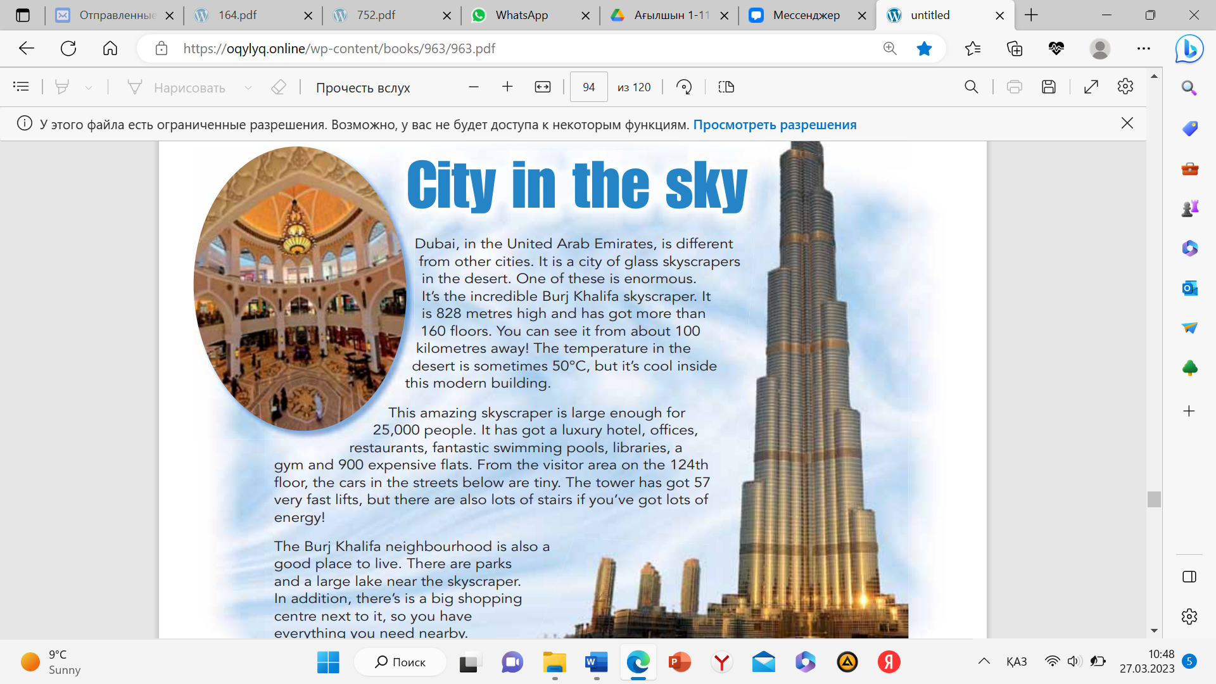Enter full screen PDF view
The width and height of the screenshot is (1216, 684).
click(1091, 87)
